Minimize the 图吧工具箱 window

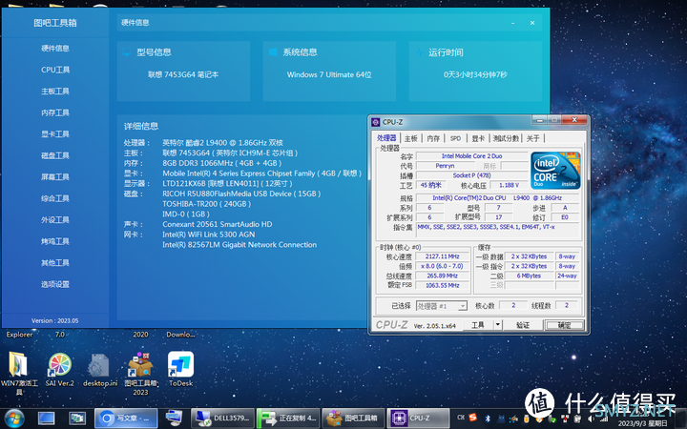click(x=512, y=23)
